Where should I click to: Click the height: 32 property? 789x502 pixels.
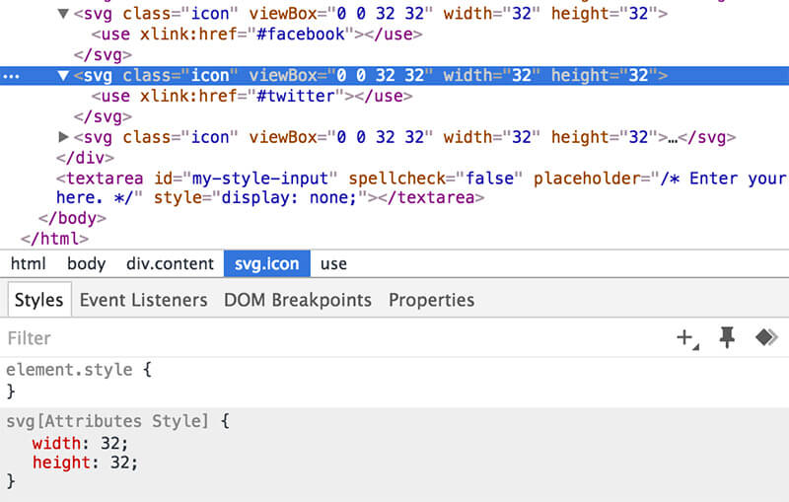[85, 463]
